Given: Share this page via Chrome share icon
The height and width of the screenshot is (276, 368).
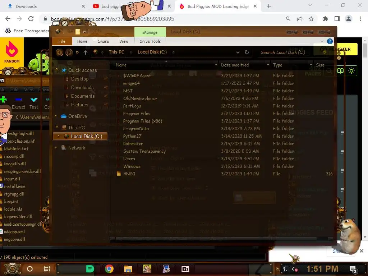Looking at the screenshot, I should [300, 19].
